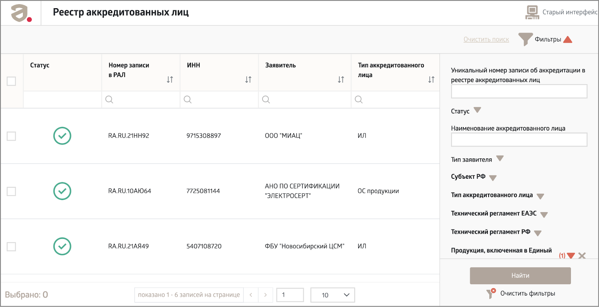Open the page size dropdown showing 10
The image size is (599, 307).
(x=332, y=295)
